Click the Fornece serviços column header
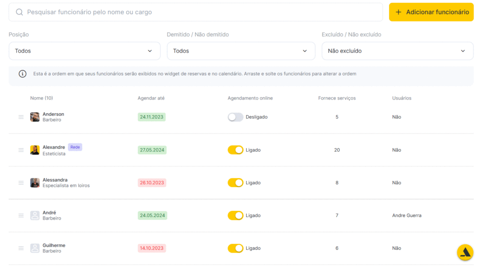Screen dimensions: 479x276 point(337,98)
